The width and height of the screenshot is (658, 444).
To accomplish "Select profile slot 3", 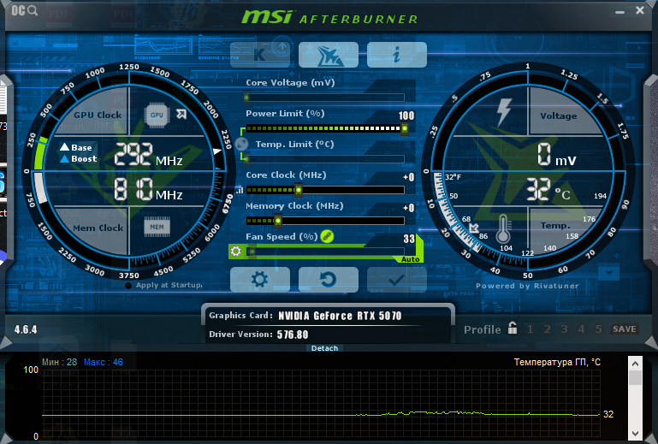I will tap(564, 329).
